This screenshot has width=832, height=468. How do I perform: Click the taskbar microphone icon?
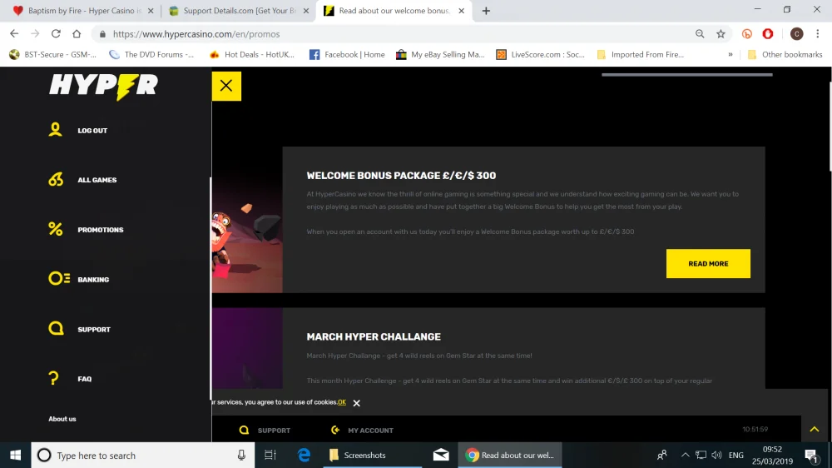241,456
